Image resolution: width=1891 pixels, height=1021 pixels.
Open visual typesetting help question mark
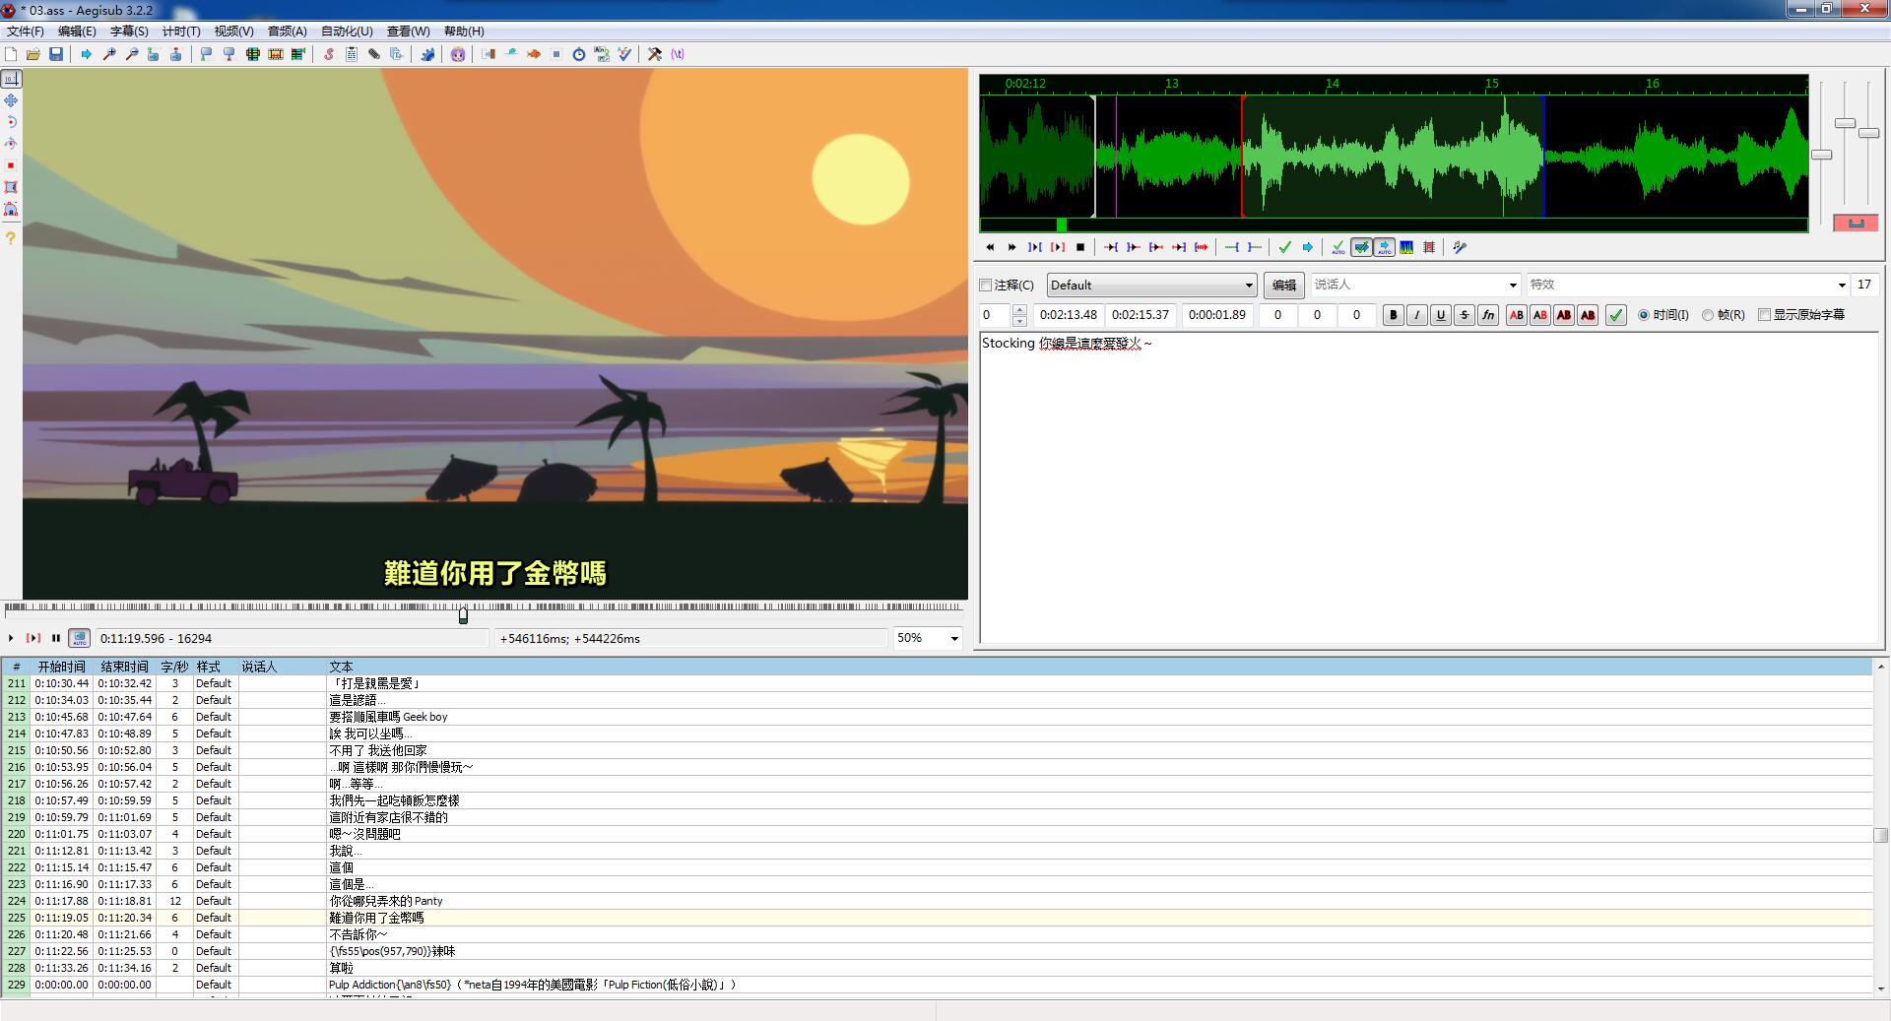(x=11, y=237)
